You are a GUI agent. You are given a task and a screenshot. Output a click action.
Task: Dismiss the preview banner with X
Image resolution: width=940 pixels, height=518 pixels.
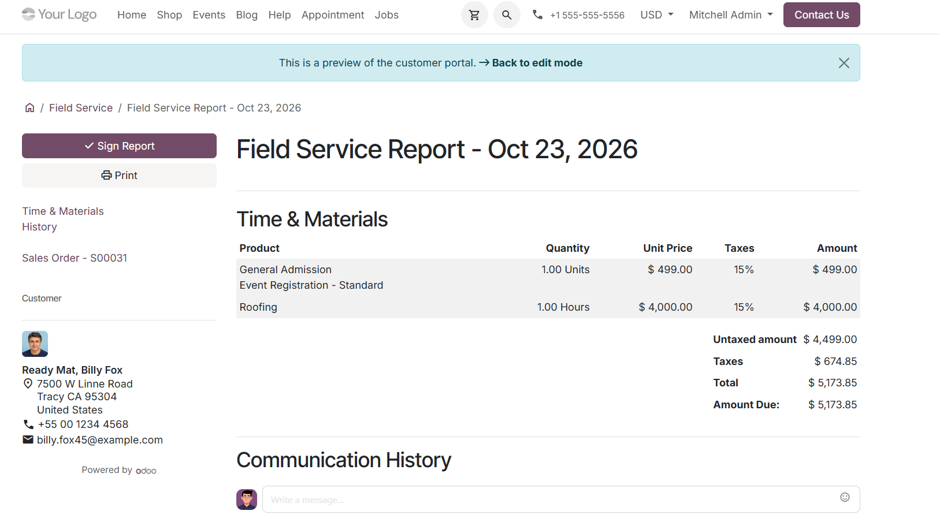point(844,63)
